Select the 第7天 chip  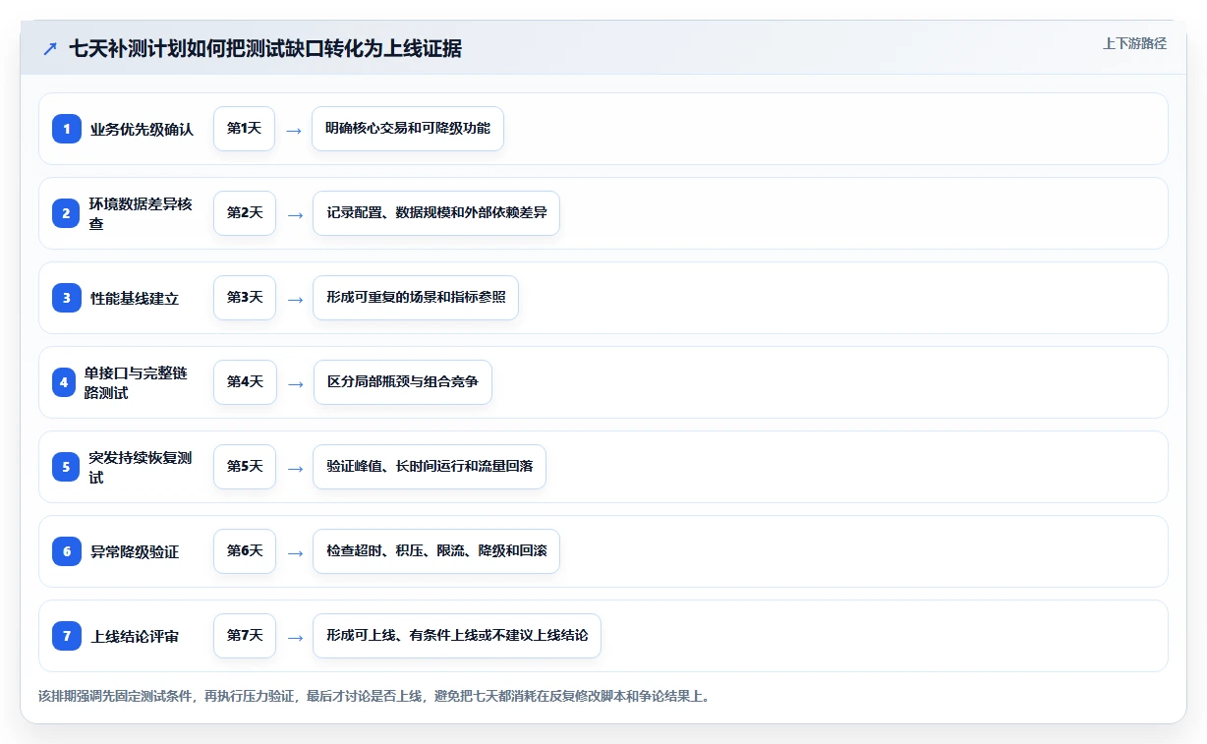click(245, 636)
